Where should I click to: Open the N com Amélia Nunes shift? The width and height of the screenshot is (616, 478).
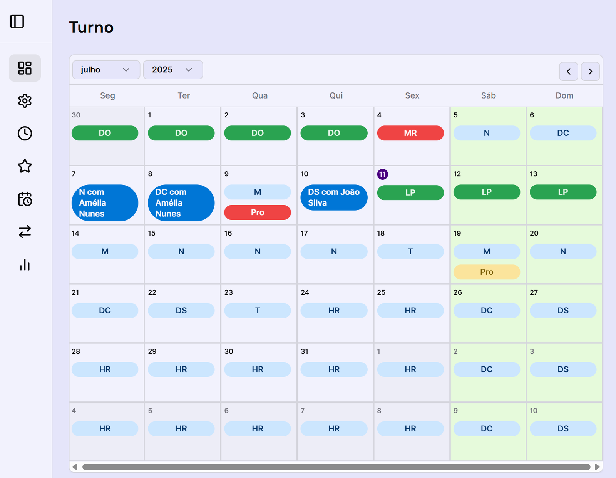[105, 203]
